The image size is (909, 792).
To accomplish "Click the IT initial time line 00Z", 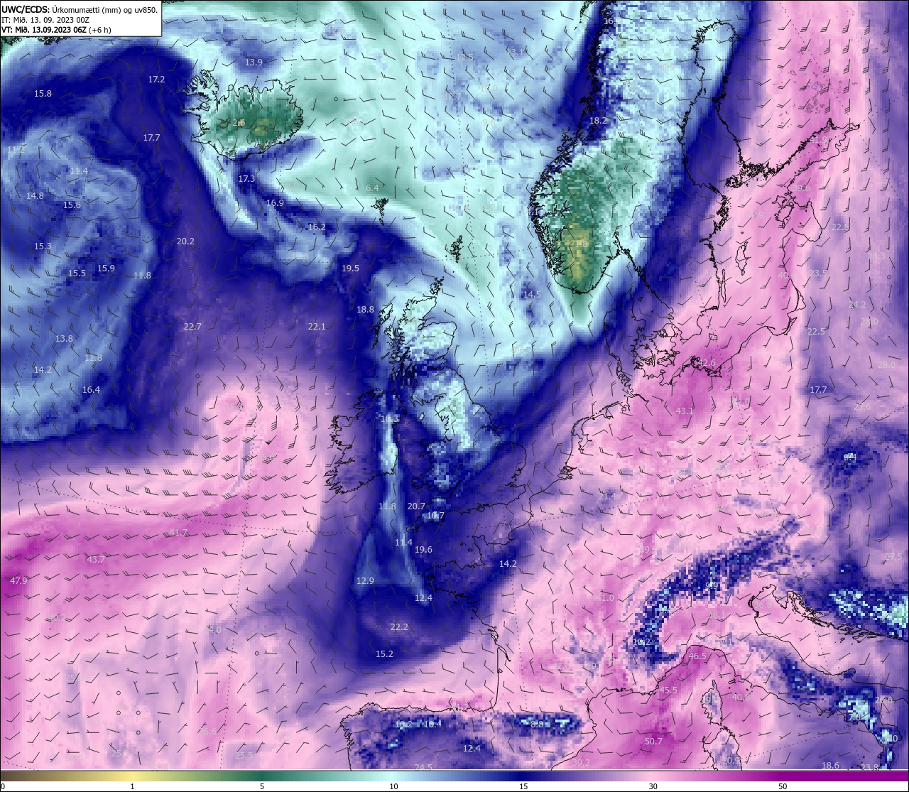I will pyautogui.click(x=45, y=20).
